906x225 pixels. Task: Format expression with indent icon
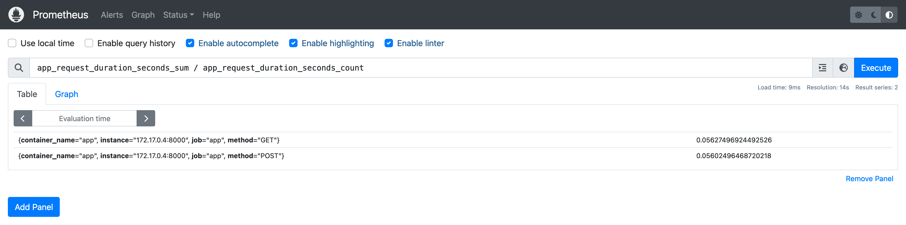822,67
